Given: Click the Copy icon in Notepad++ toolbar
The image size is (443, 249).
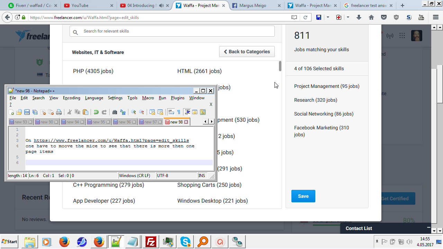Looking at the screenshot, I should point(78,112).
